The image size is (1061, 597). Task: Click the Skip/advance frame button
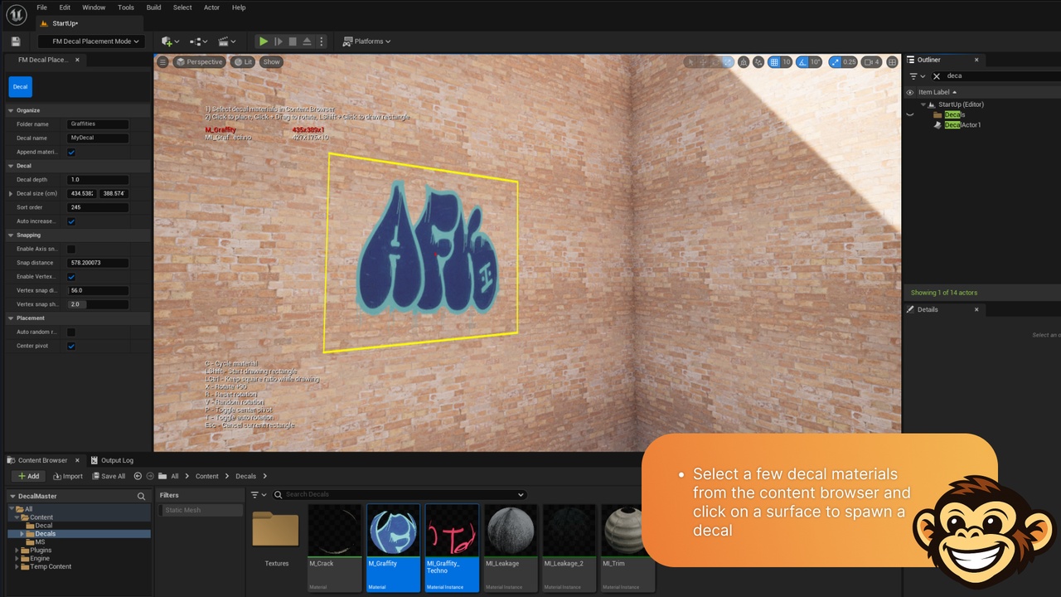tap(279, 41)
